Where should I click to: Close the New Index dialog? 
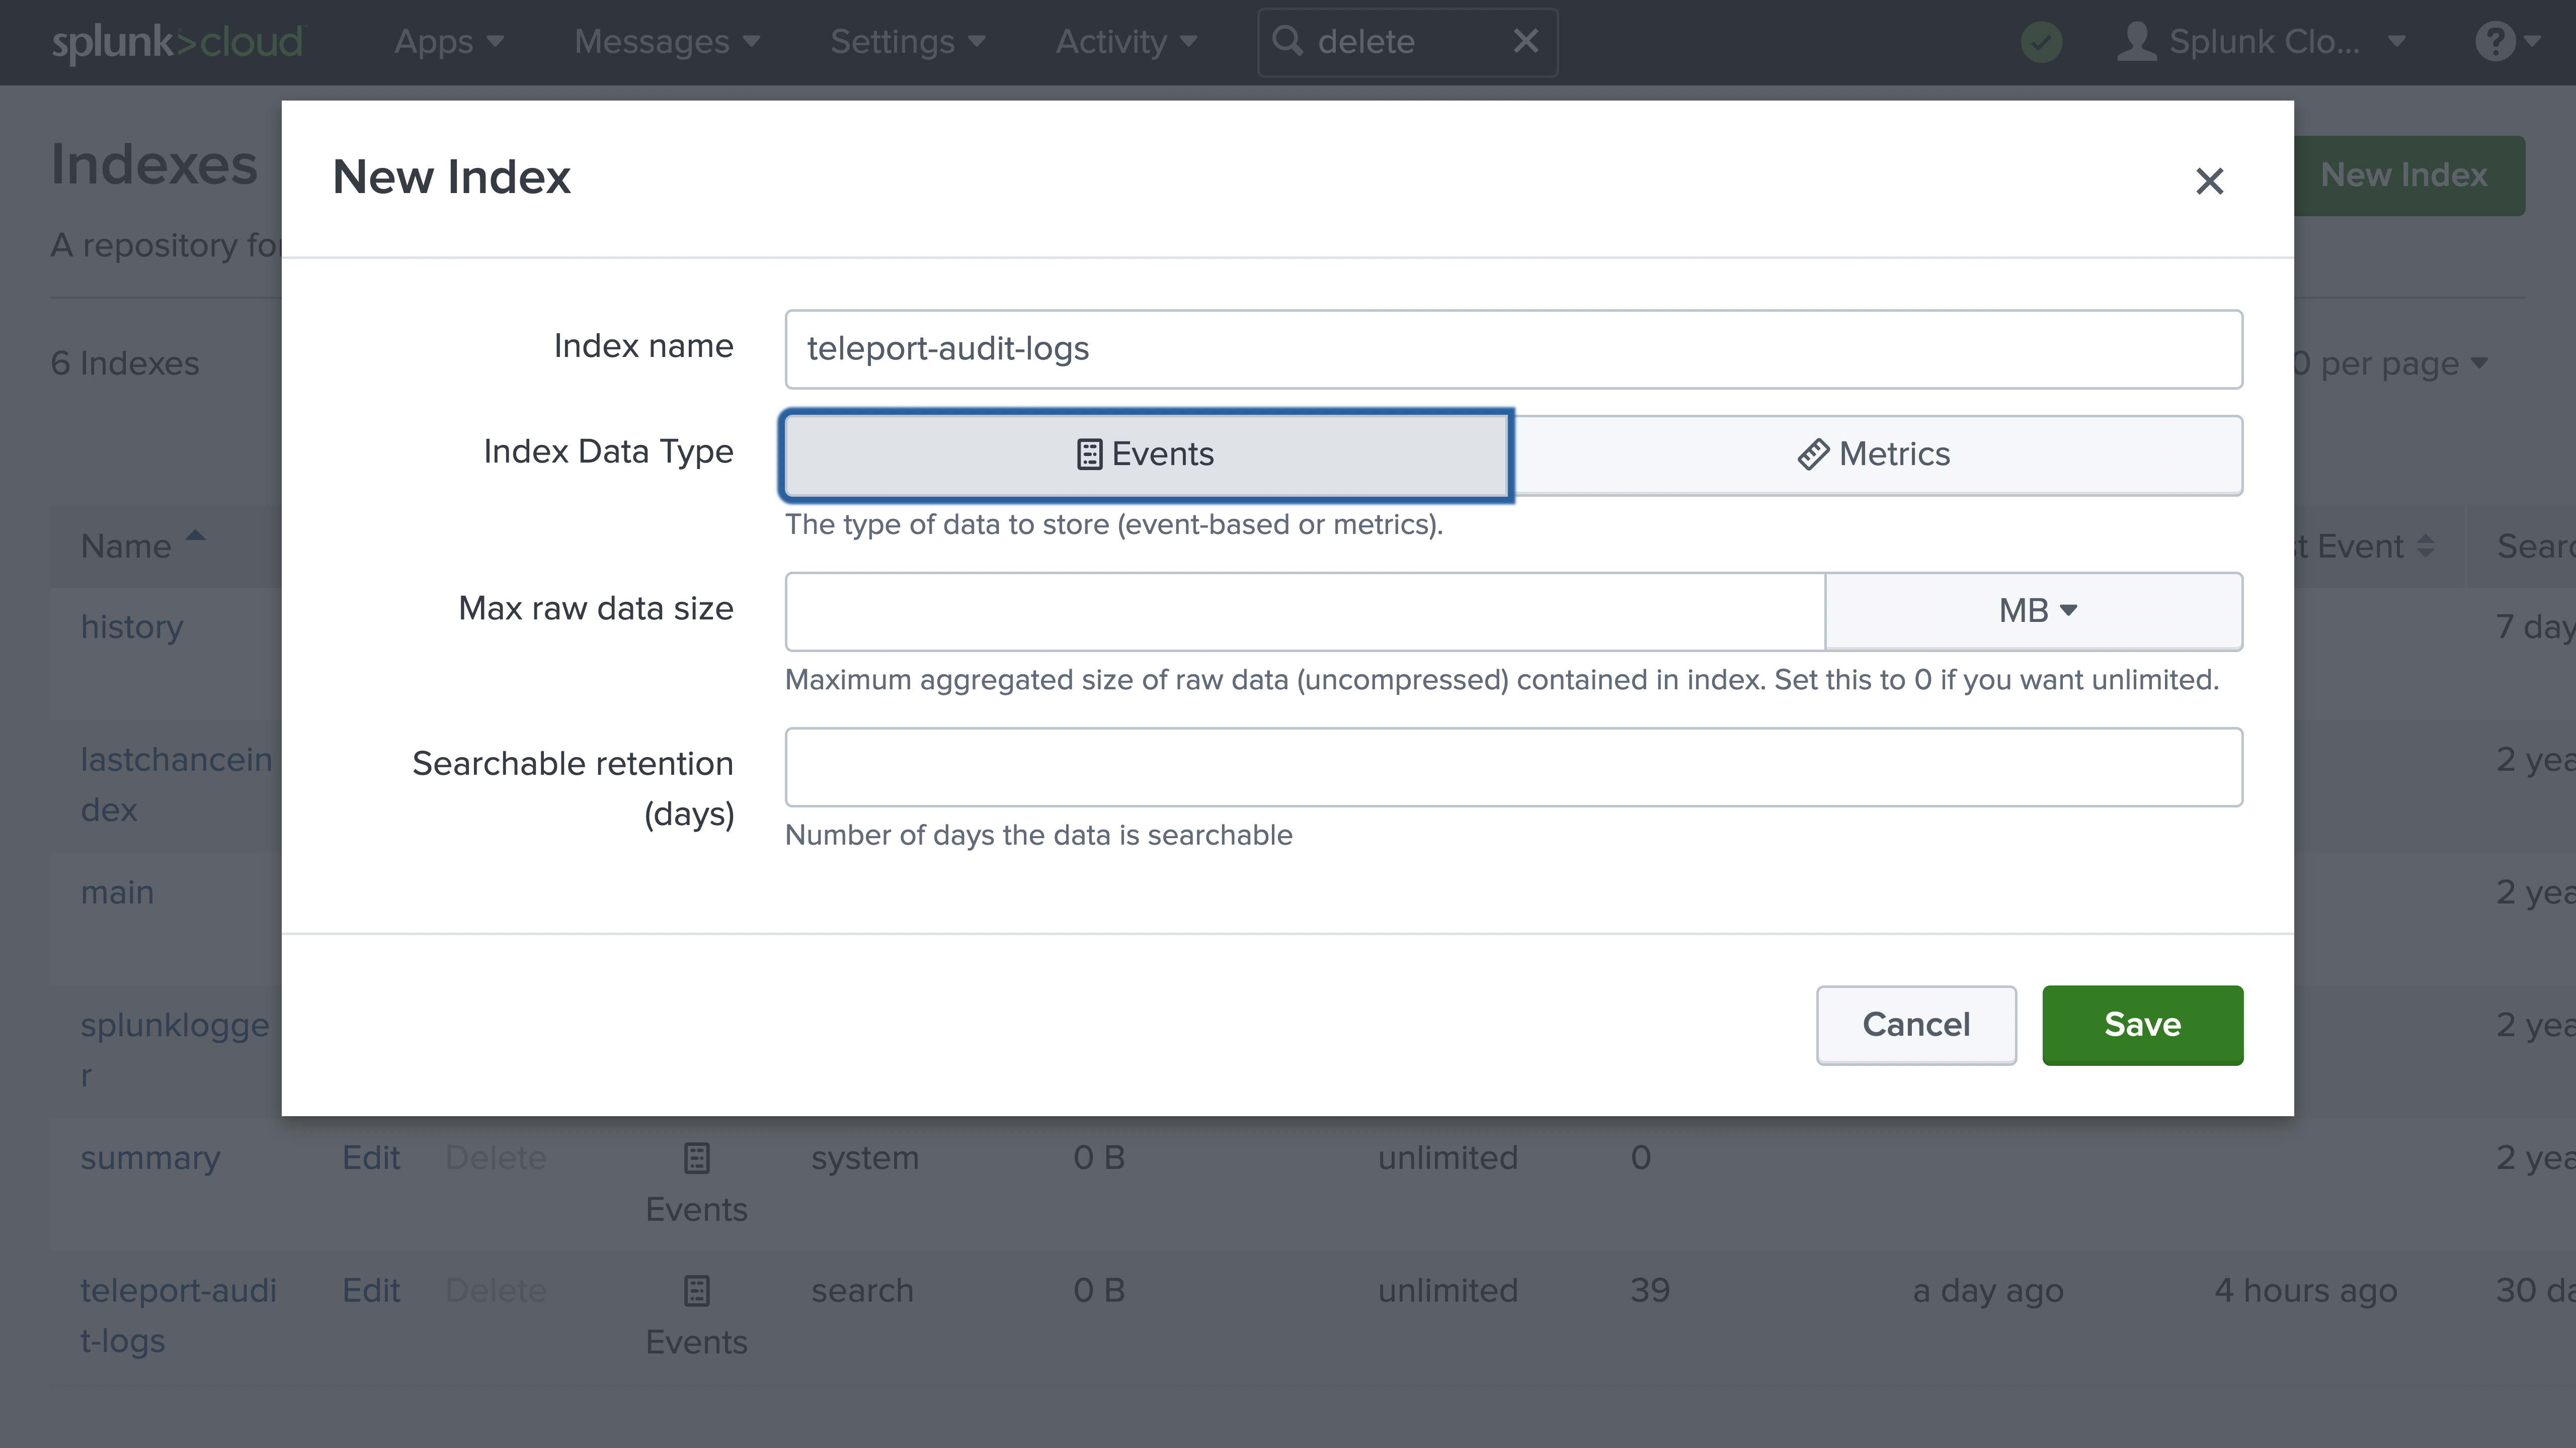coord(2209,181)
